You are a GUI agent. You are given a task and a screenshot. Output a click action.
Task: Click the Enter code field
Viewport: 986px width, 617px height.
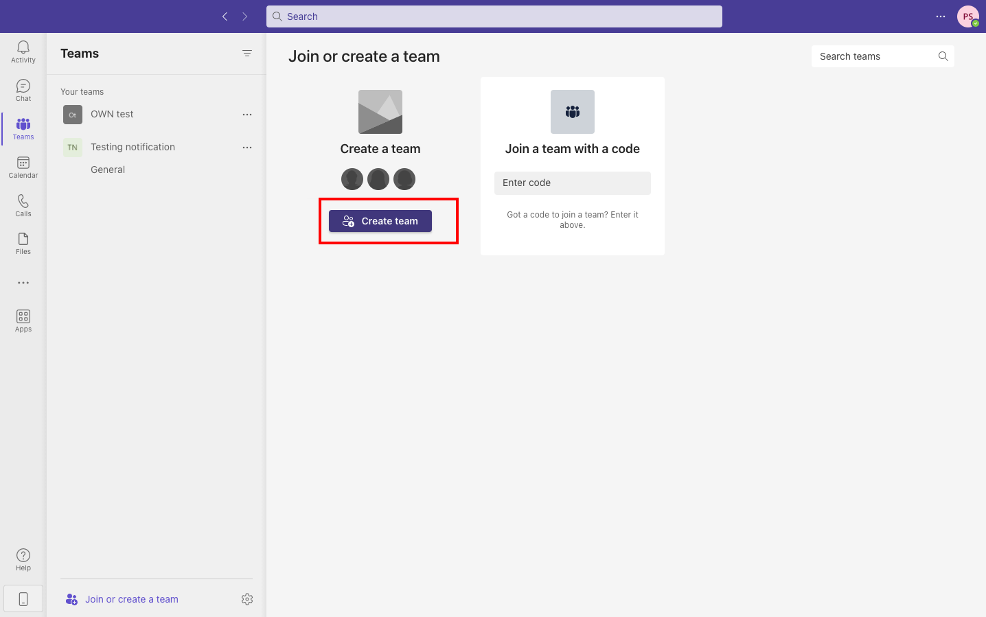573,183
